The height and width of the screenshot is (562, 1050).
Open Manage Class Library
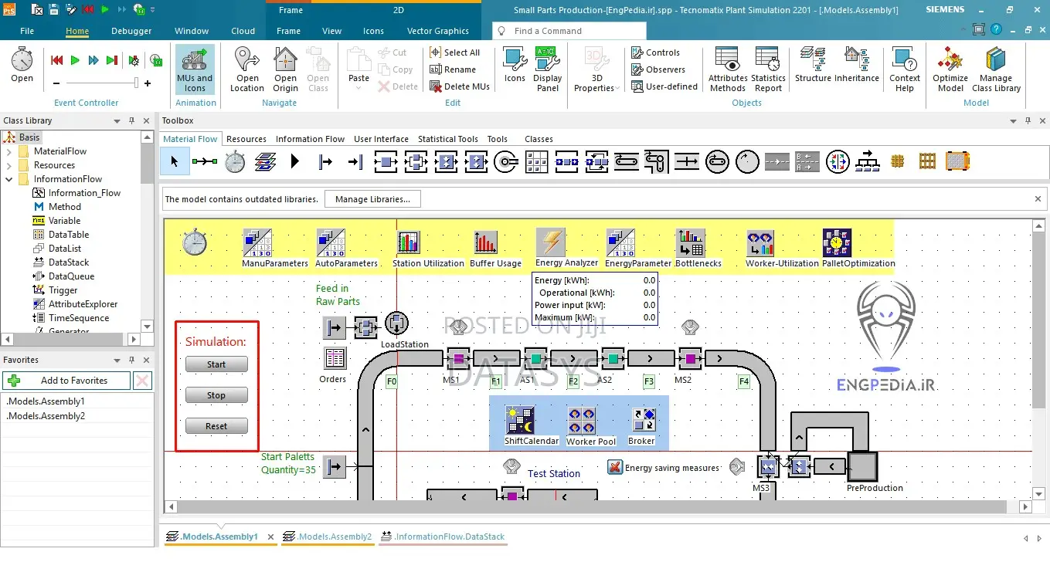pyautogui.click(x=996, y=70)
